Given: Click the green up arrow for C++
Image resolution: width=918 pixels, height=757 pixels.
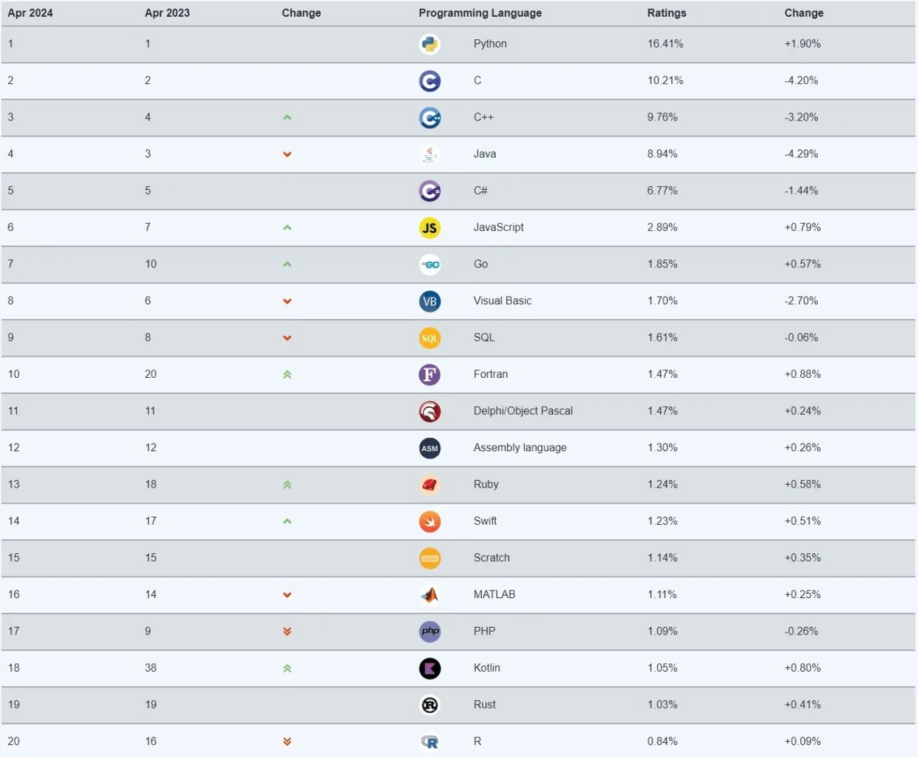Looking at the screenshot, I should 287,118.
